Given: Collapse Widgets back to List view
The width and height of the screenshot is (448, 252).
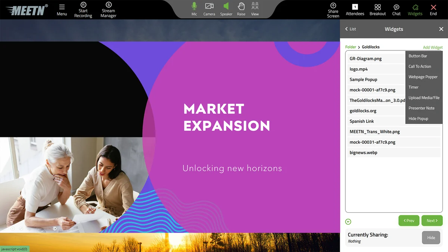Looking at the screenshot, I should point(350,29).
